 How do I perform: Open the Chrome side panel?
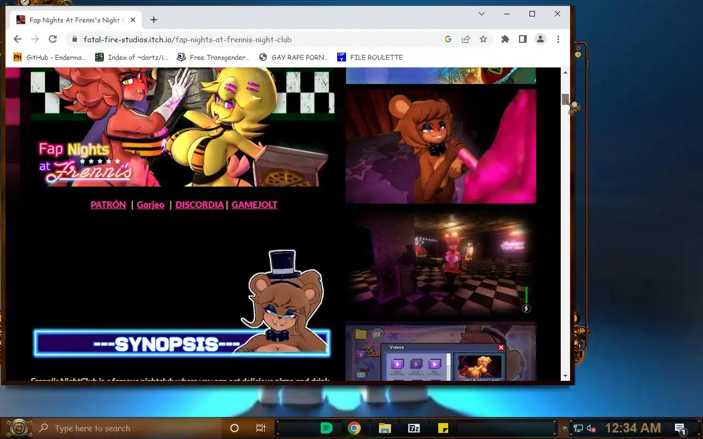(523, 39)
